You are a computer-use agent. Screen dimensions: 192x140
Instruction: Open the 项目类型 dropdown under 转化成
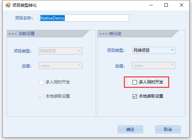pyautogui.click(x=154, y=50)
